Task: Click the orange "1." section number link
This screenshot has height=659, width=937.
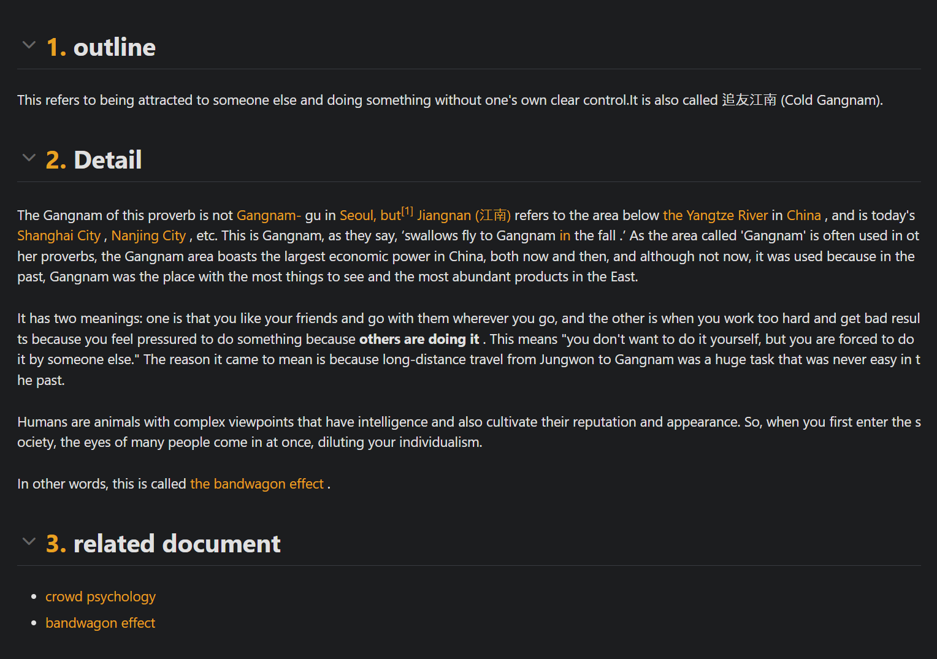Action: [x=56, y=47]
